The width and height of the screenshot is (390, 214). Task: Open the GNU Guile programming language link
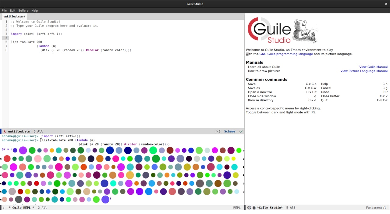click(x=286, y=54)
